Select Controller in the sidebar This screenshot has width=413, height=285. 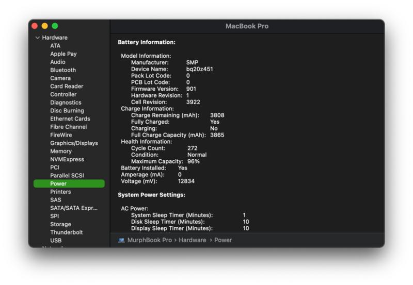(x=63, y=94)
